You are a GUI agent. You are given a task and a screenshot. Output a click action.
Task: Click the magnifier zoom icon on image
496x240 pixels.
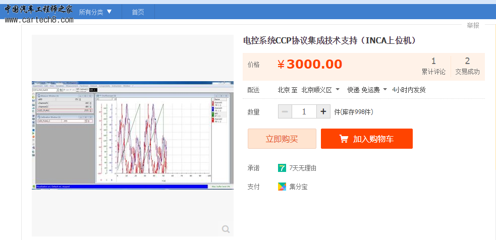click(226, 229)
